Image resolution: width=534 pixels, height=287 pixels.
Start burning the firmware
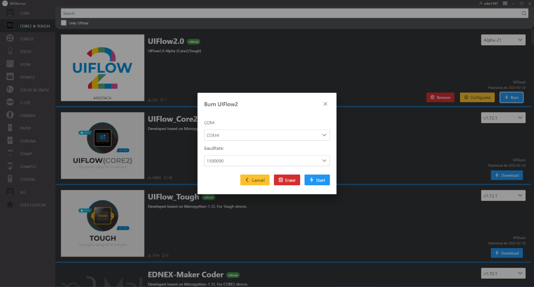click(317, 180)
